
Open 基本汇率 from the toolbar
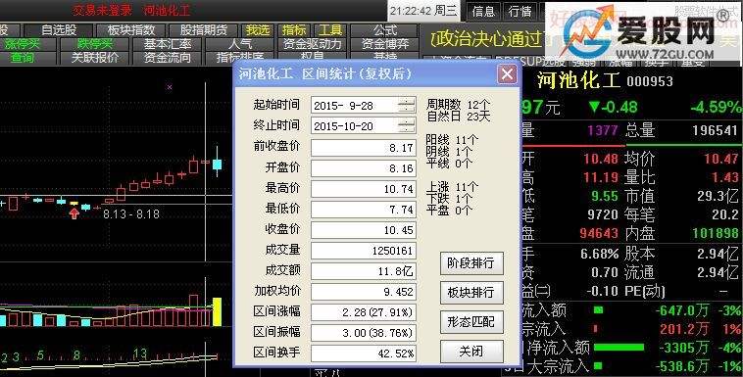(x=168, y=44)
